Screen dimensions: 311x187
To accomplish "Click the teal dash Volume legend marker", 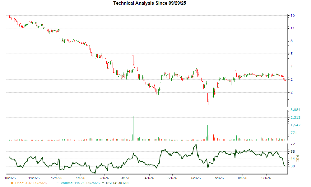I will pyautogui.click(x=58, y=183).
